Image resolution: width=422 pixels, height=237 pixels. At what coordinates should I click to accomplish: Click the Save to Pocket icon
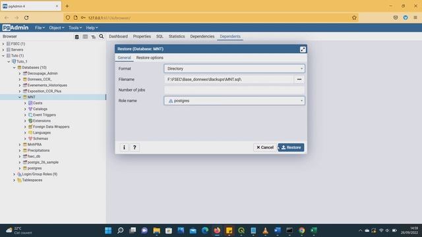coord(396,18)
